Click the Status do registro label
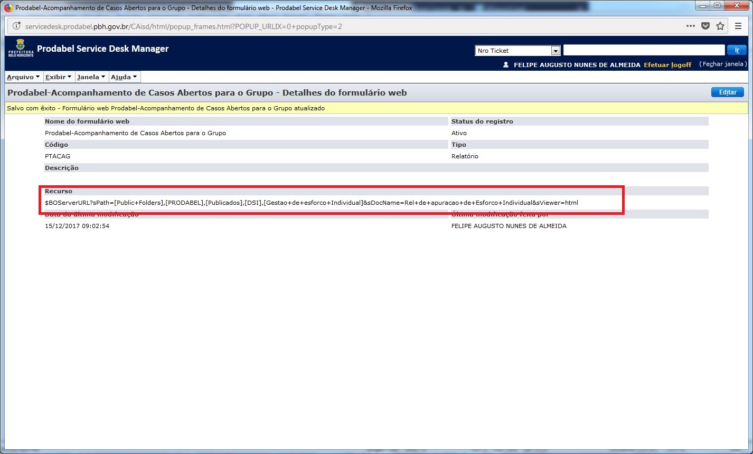Screen dimensions: 753x454 [482, 121]
